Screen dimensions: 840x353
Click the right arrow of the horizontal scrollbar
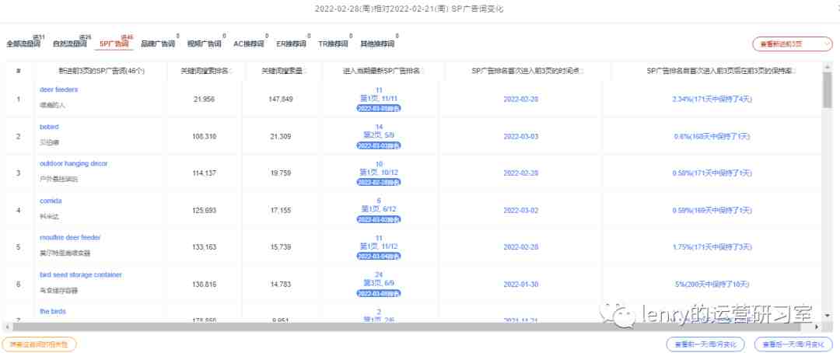pyautogui.click(x=817, y=327)
